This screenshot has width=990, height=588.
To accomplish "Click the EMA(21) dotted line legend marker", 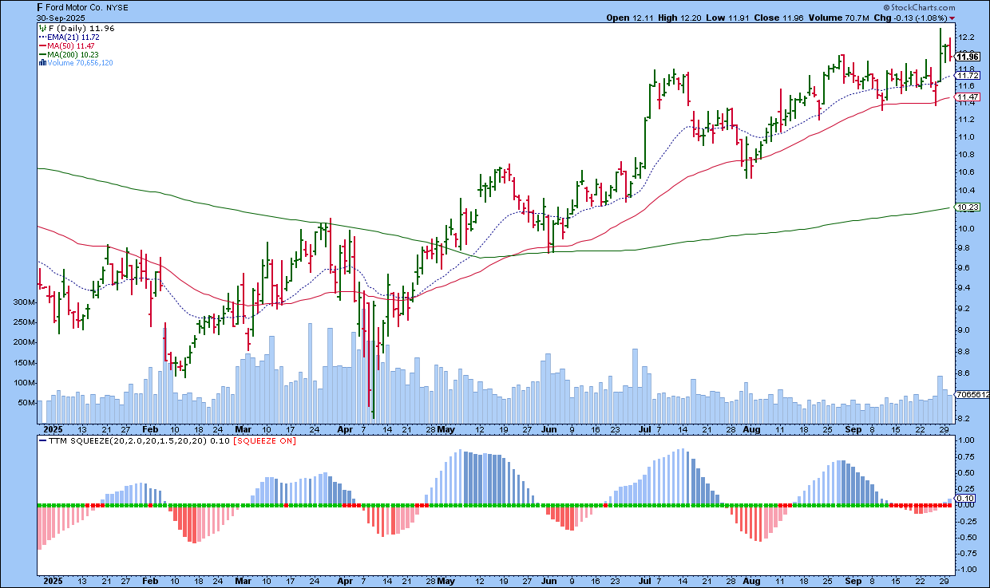I will (x=42, y=37).
